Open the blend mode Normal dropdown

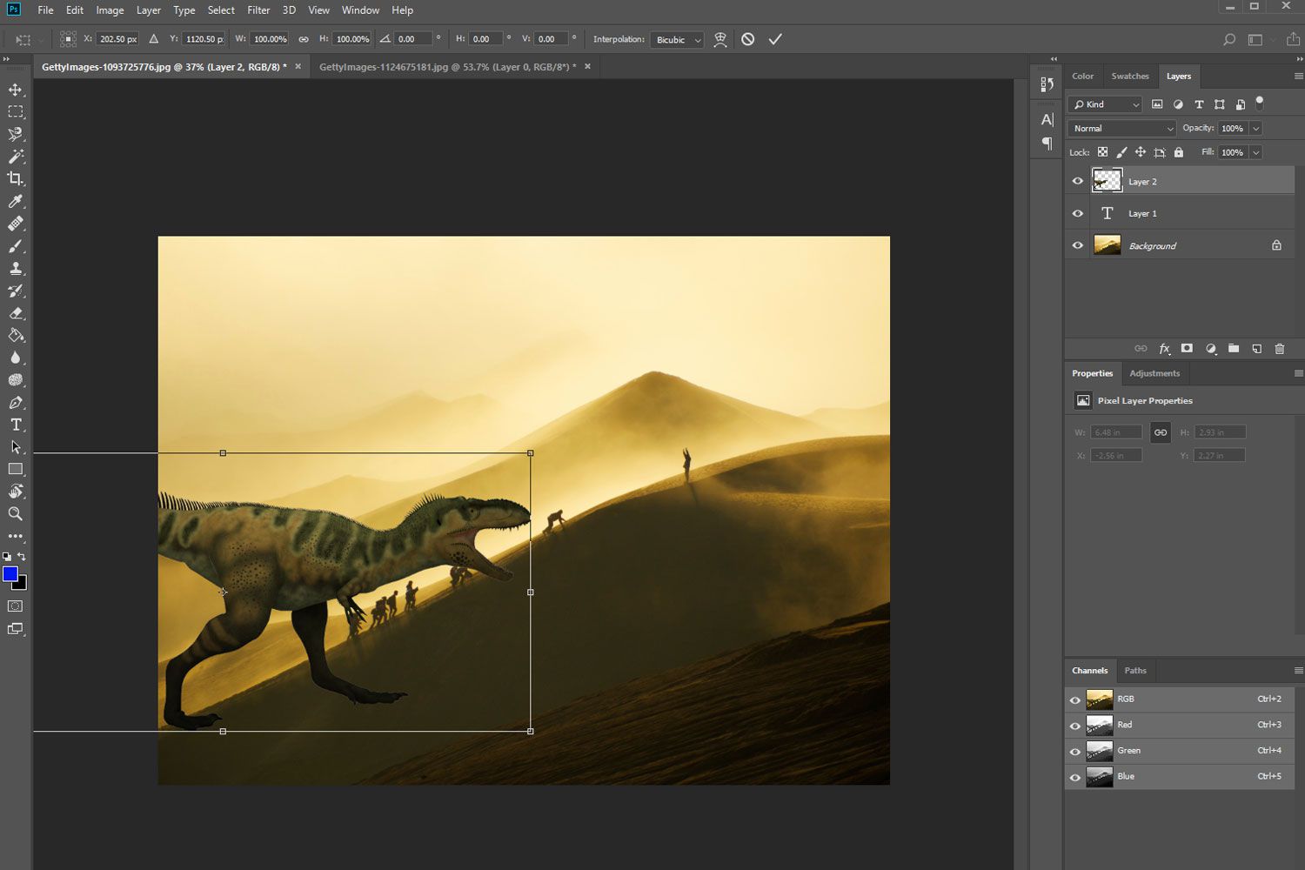click(x=1121, y=128)
